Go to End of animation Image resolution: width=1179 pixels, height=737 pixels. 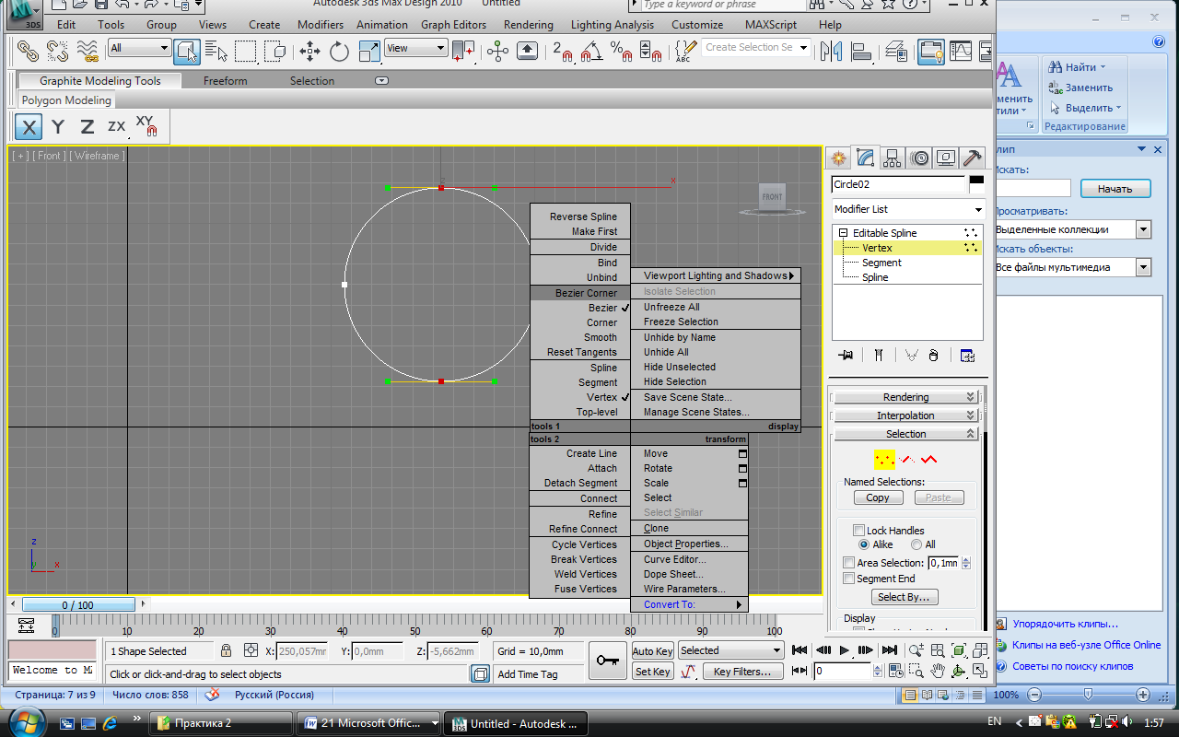coord(890,650)
